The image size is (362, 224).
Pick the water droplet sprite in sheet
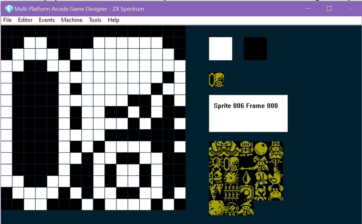(246, 178)
